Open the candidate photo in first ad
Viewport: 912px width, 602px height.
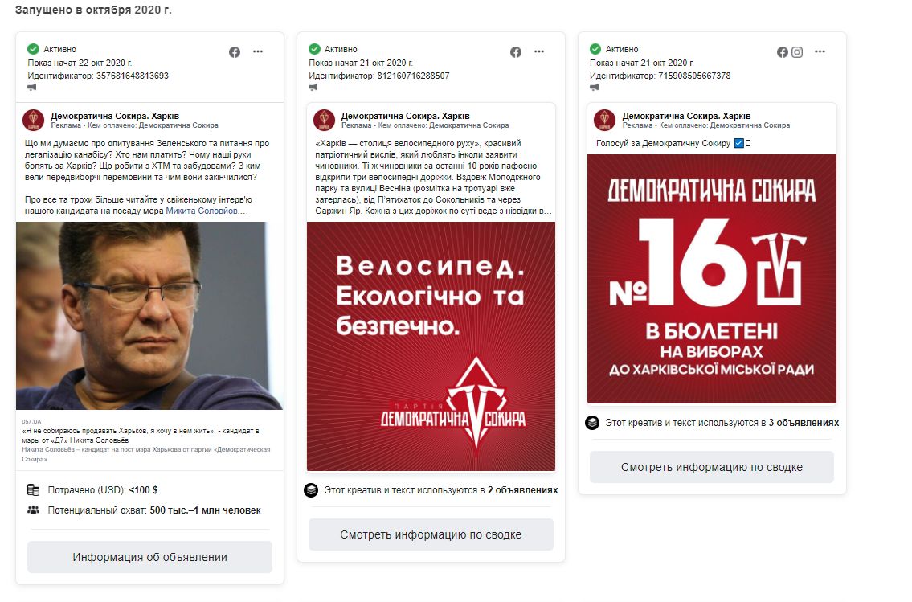click(x=149, y=316)
